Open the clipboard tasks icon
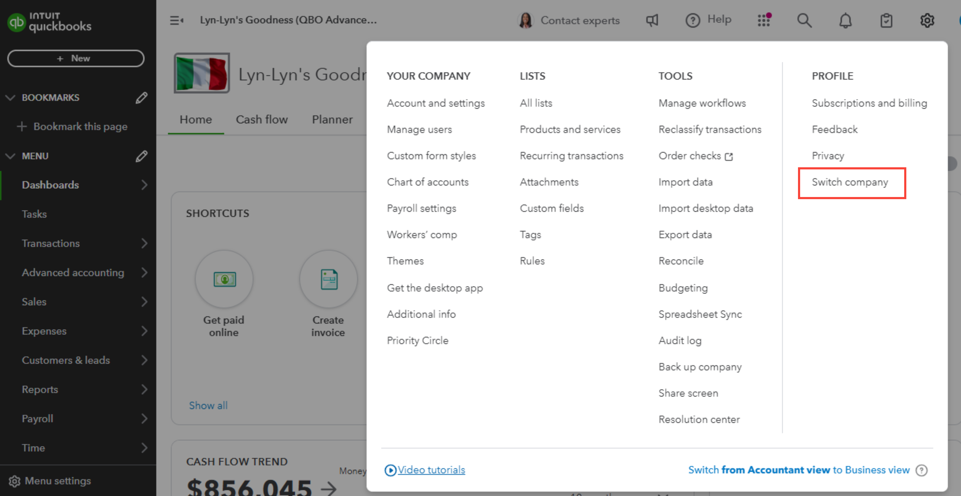961x496 pixels. tap(886, 20)
